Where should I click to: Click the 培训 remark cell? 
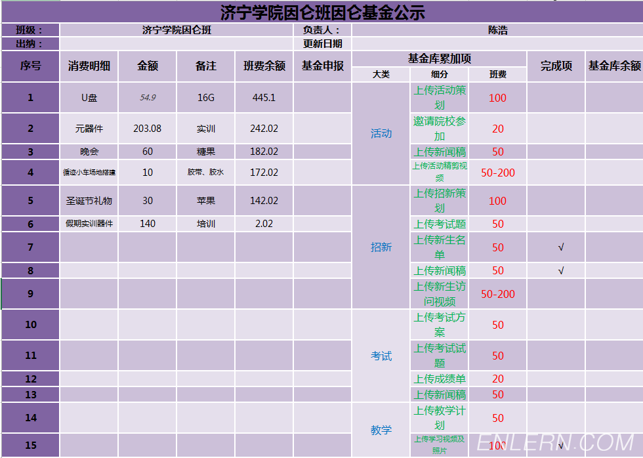pos(206,224)
